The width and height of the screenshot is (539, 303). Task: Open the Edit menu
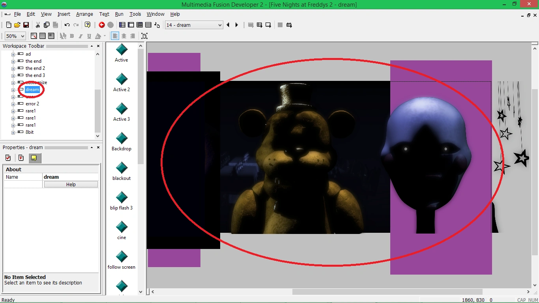31,14
